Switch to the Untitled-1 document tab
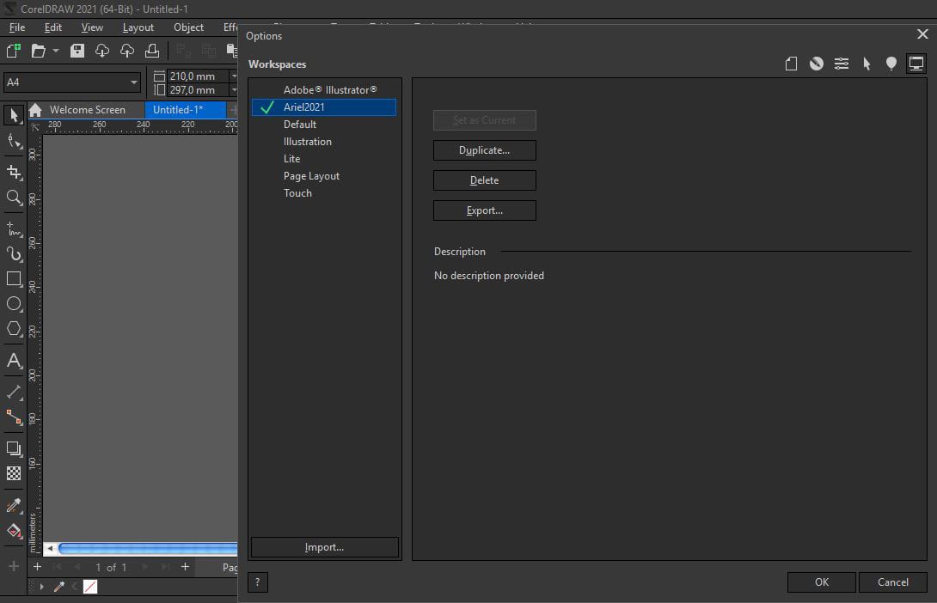937x603 pixels. tap(186, 110)
